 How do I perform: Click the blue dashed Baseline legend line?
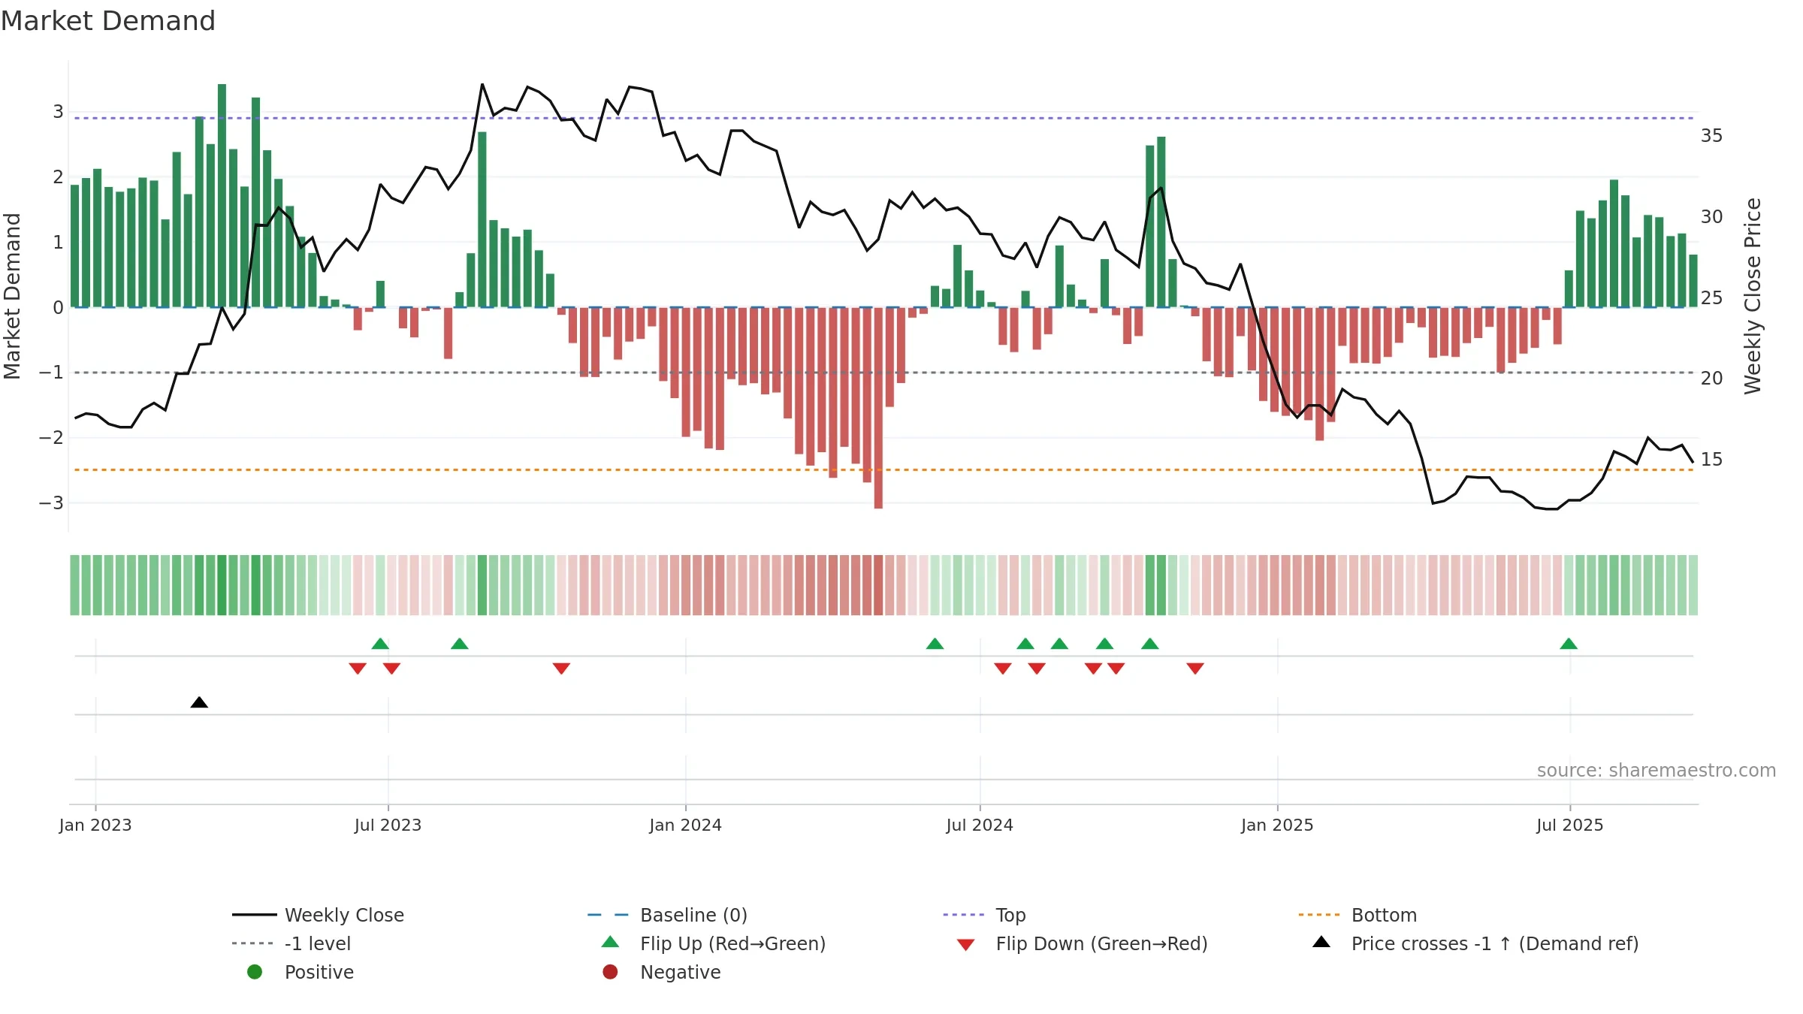coord(608,915)
